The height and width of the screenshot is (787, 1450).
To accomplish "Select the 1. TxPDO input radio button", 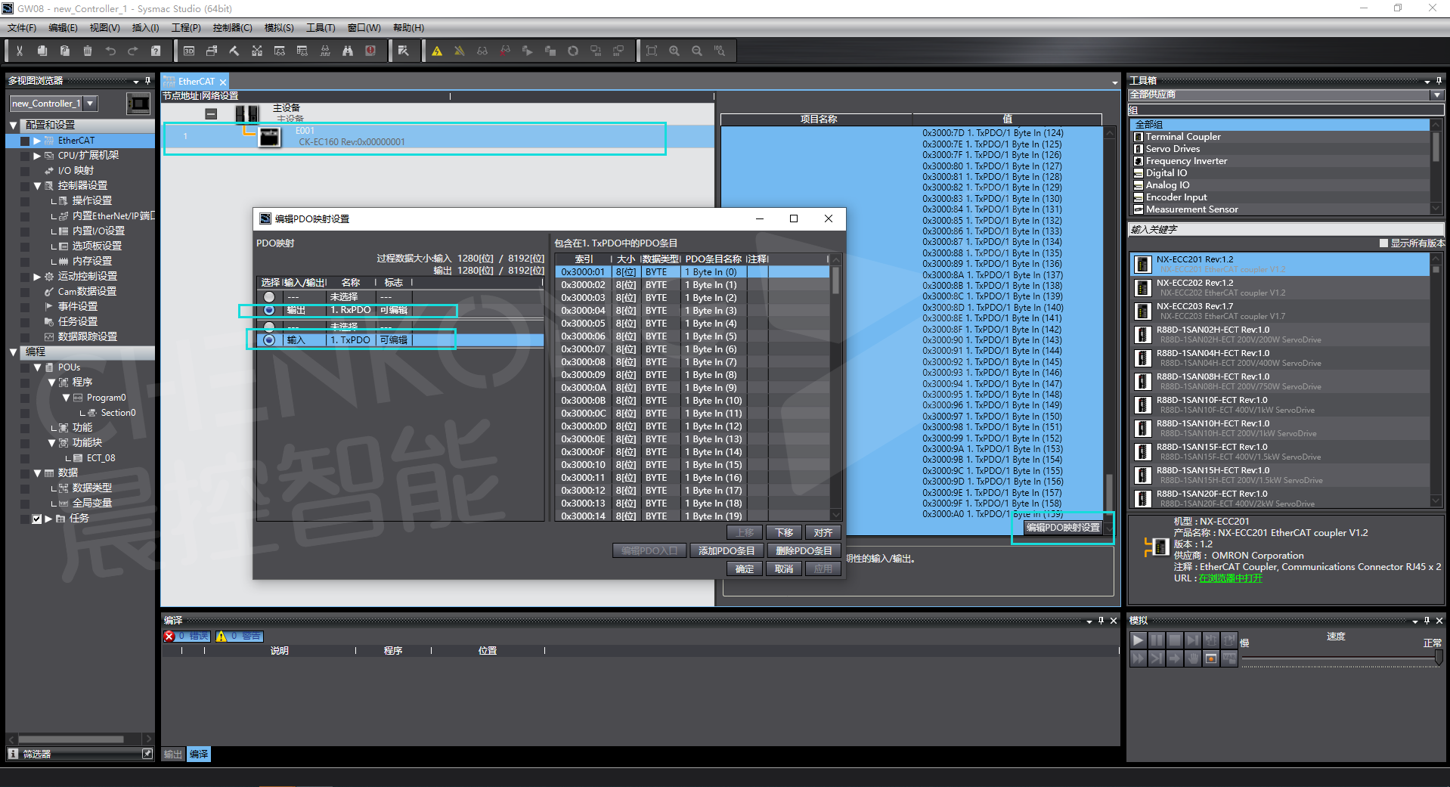I will point(269,340).
